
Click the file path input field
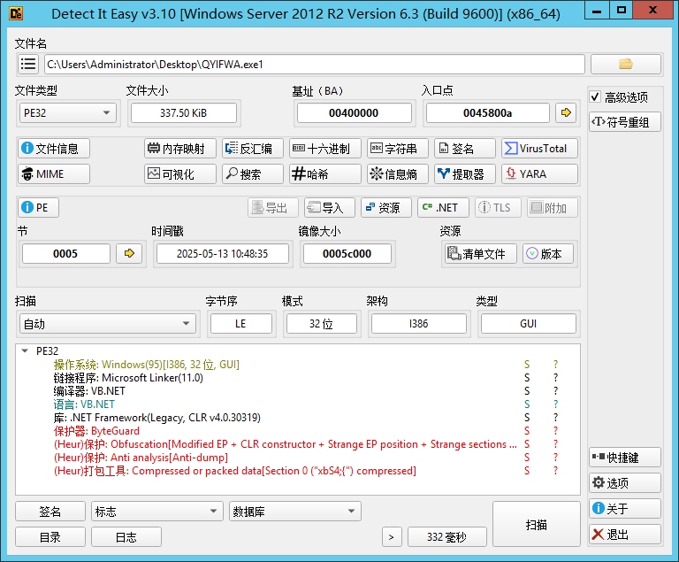(x=314, y=64)
